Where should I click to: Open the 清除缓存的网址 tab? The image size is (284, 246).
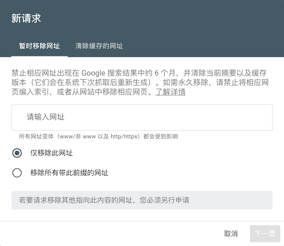tap(99, 46)
